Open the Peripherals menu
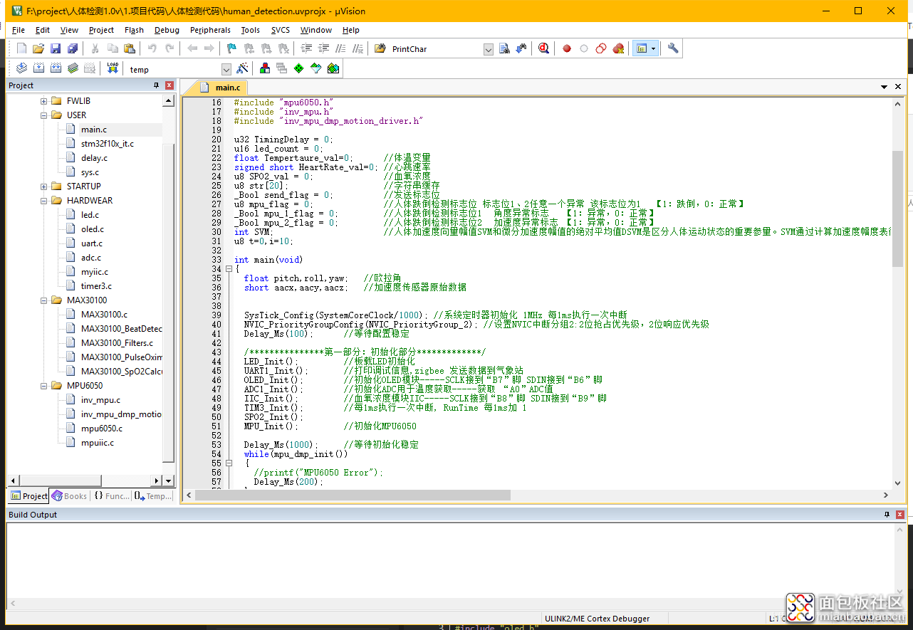Screen dimensions: 913x630 pos(210,30)
